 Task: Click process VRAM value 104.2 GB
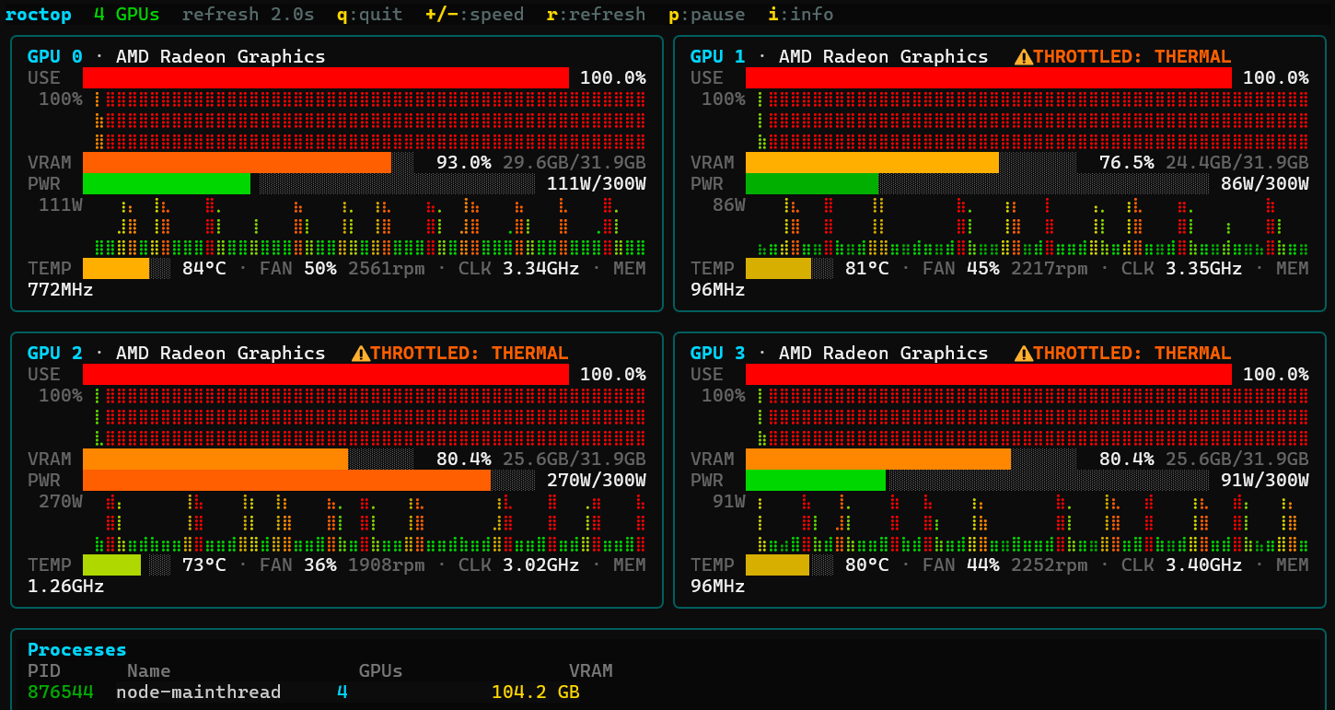point(535,692)
